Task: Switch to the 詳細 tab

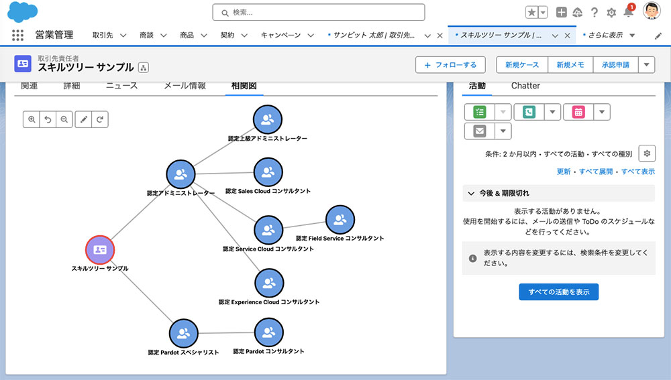Action: point(72,86)
